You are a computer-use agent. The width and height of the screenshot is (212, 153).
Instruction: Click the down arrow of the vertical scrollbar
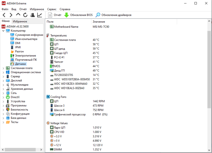click(209, 150)
